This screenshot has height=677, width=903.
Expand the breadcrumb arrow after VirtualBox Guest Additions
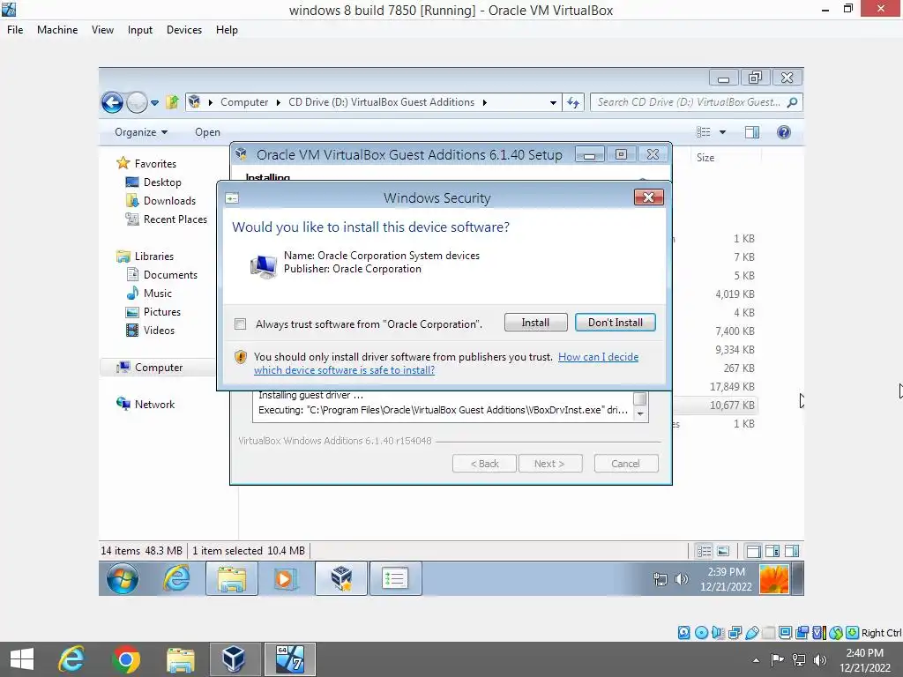[485, 102]
